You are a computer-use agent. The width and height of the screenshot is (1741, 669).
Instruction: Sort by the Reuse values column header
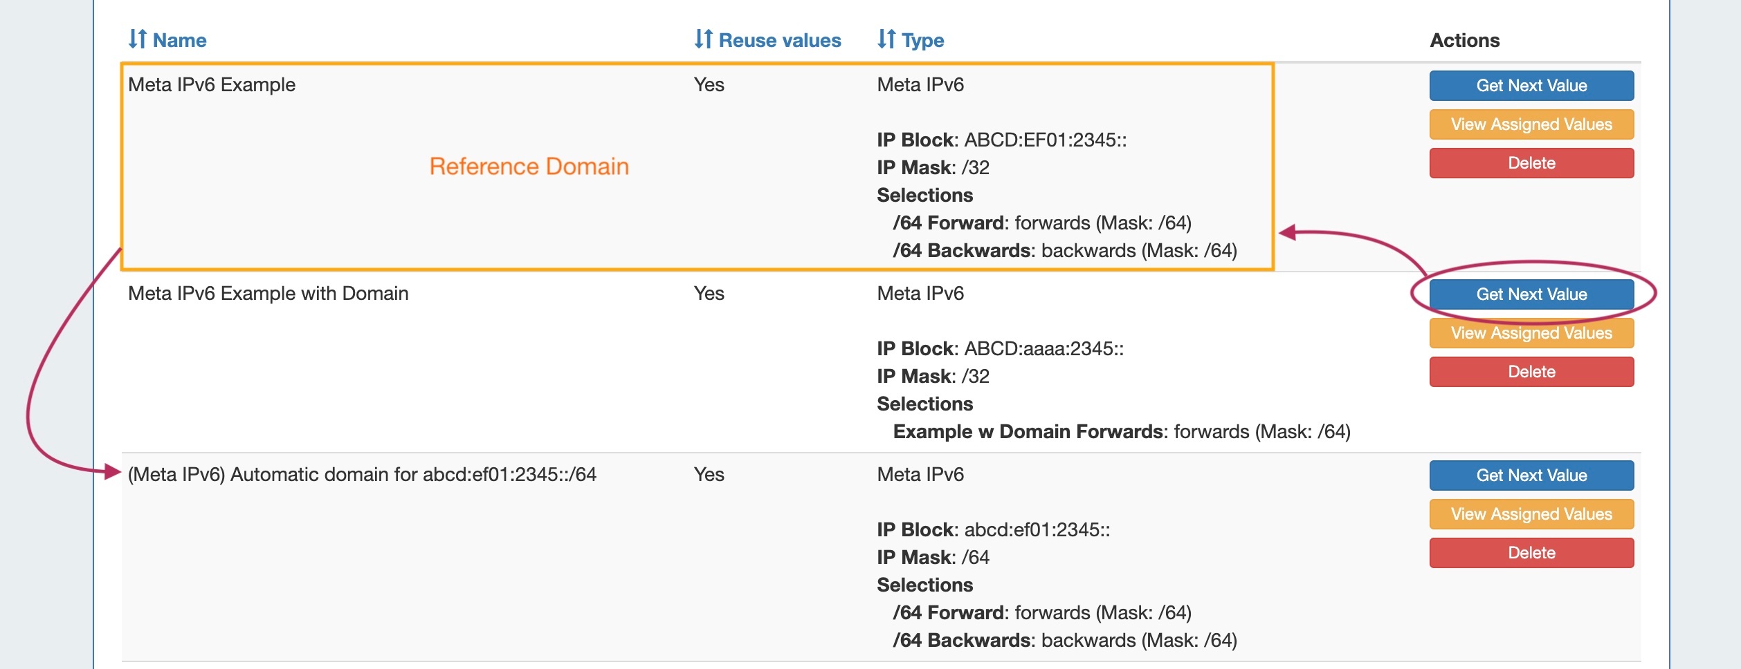click(x=780, y=41)
